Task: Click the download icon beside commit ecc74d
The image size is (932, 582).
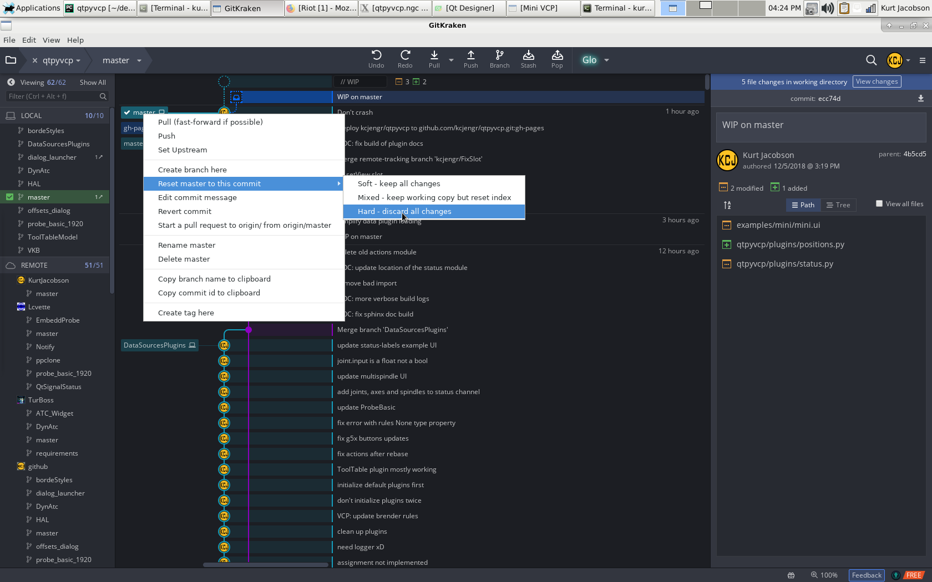Action: (920, 98)
